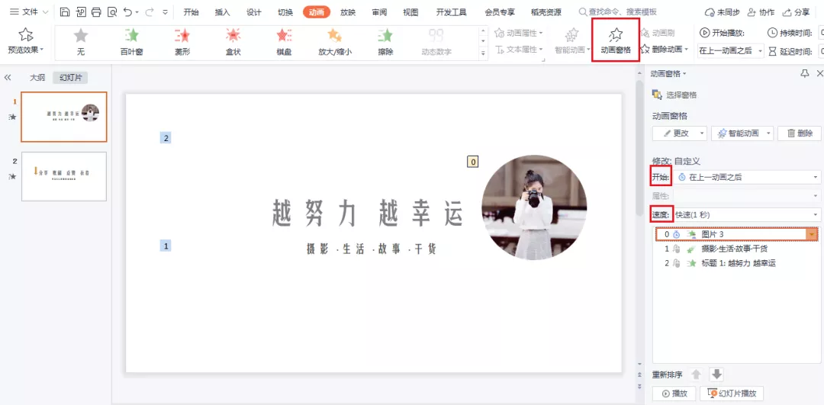
Task: Switch to the 开始 ribbon tab
Action: (192, 12)
